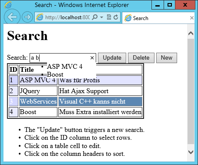Image resolution: width=198 pixels, height=165 pixels.
Task: Sort by the ID column header
Action: click(x=13, y=70)
